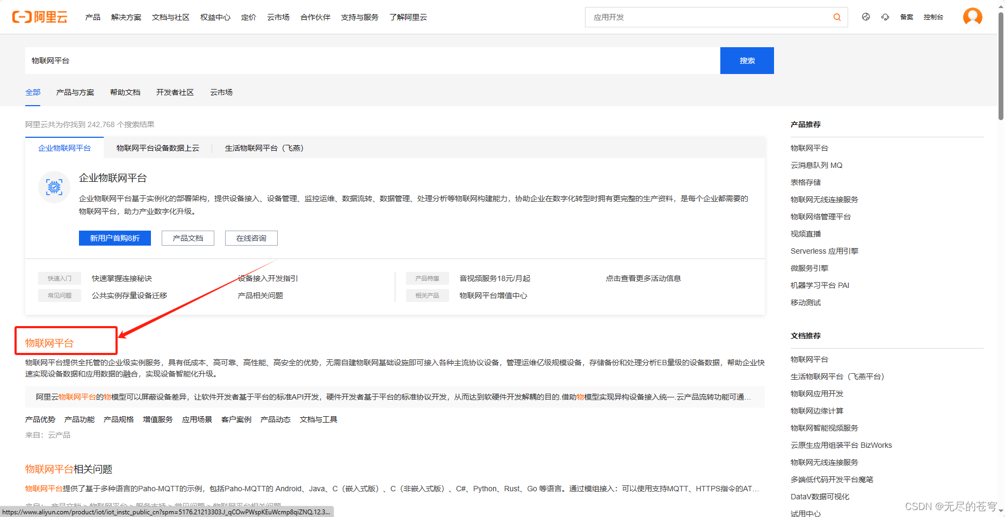Click the blue 搜索 button
Viewport: 1005px width, 517px height.
tap(747, 61)
